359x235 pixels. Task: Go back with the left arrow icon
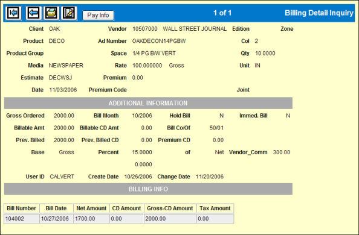34,13
